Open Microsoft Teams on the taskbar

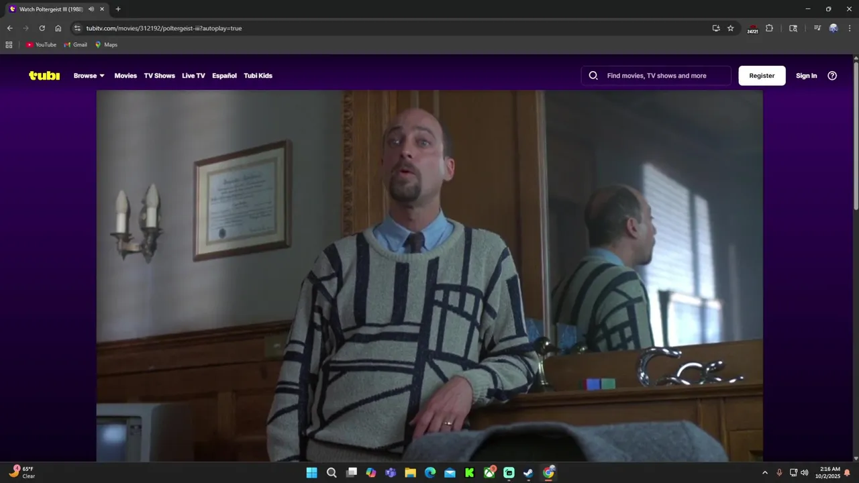(391, 473)
